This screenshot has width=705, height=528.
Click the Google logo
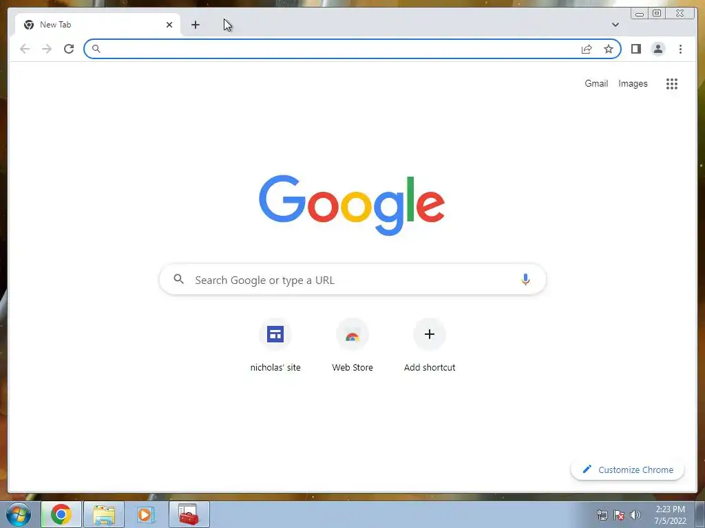coord(352,205)
